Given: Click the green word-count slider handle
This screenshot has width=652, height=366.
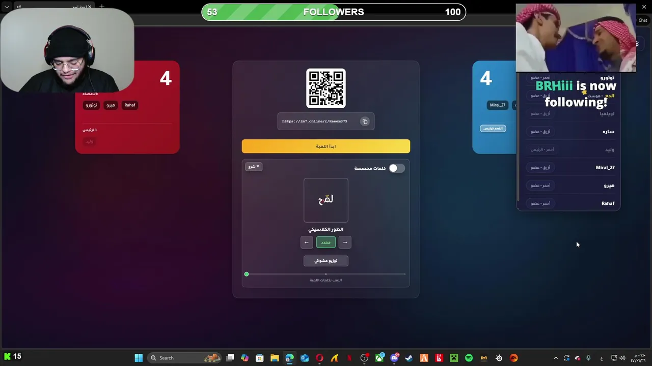Looking at the screenshot, I should [247, 274].
